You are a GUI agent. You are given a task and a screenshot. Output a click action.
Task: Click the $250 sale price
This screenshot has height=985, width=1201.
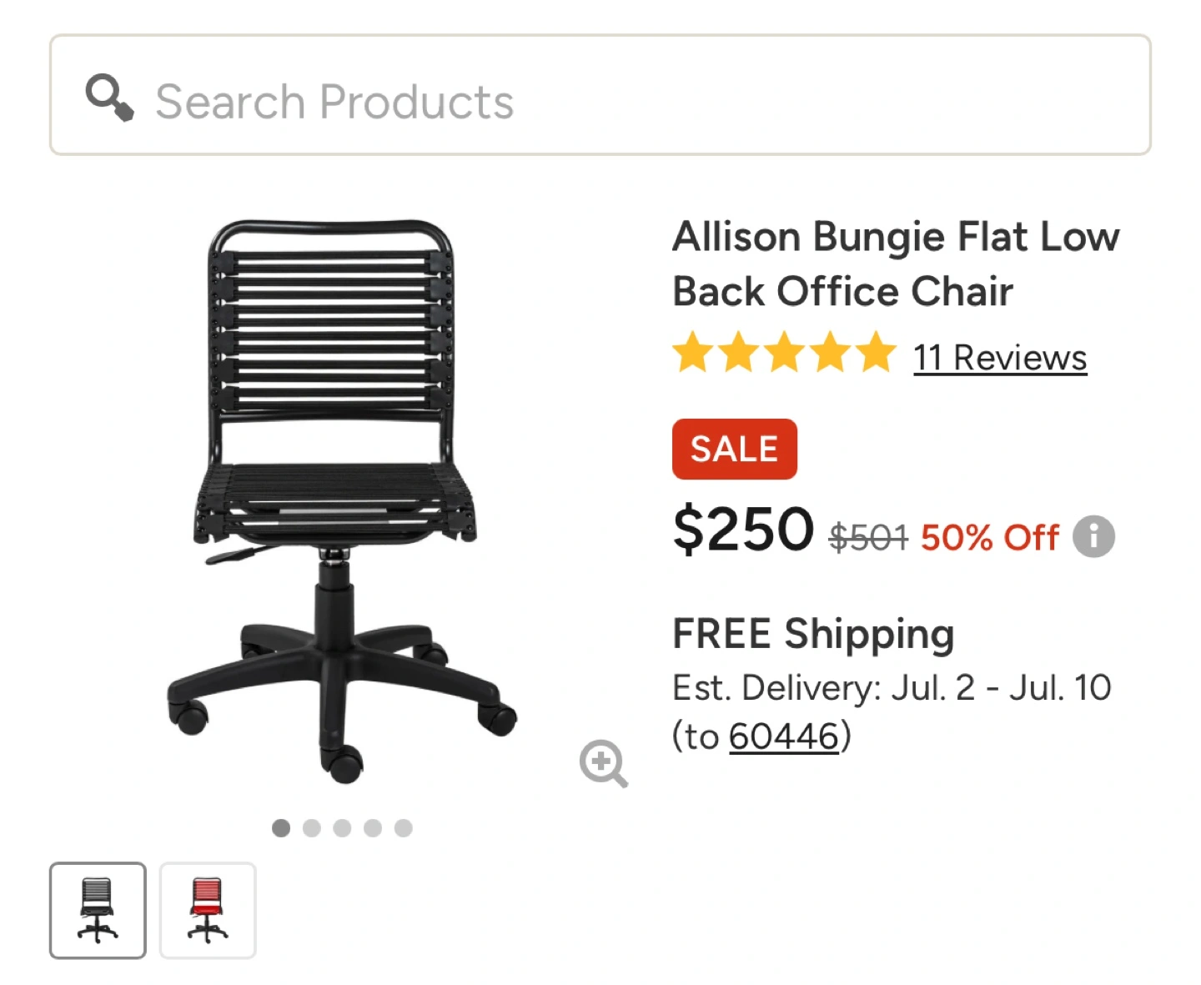click(743, 529)
